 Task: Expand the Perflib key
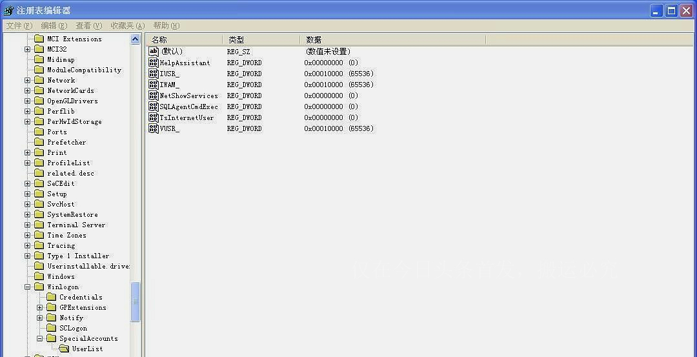click(28, 111)
